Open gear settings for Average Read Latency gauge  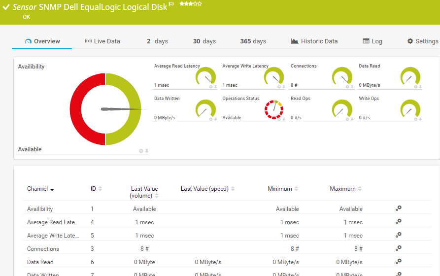(211, 87)
